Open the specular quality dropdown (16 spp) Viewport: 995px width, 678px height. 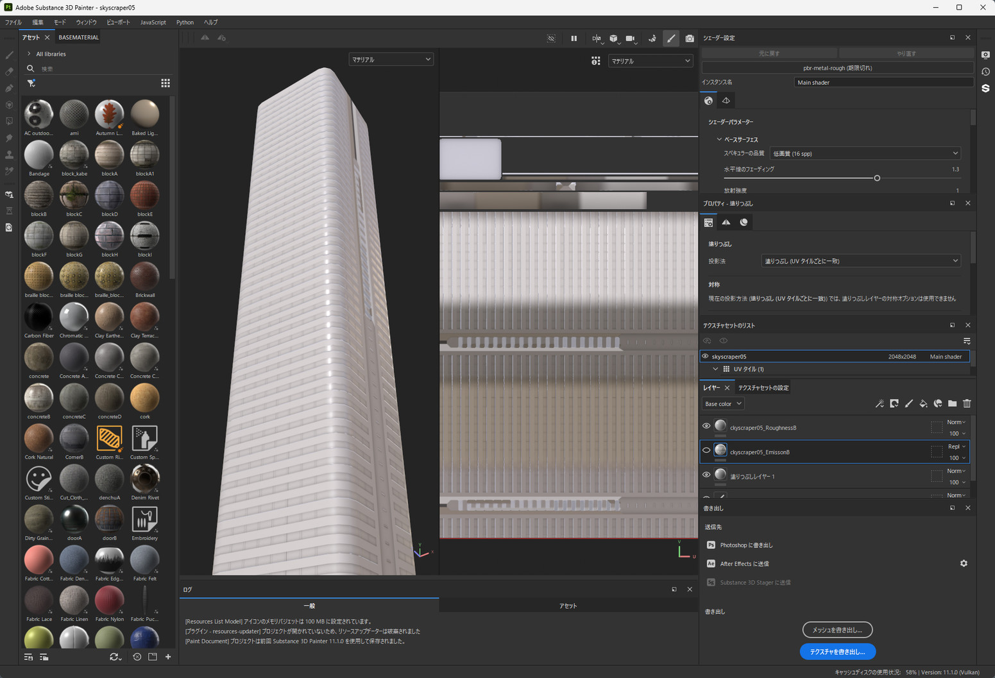coord(864,153)
